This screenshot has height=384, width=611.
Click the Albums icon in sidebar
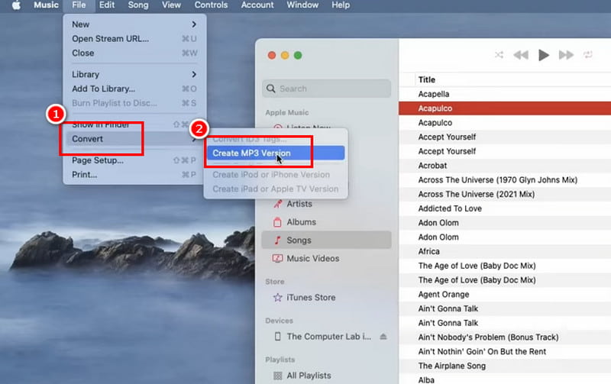point(277,222)
